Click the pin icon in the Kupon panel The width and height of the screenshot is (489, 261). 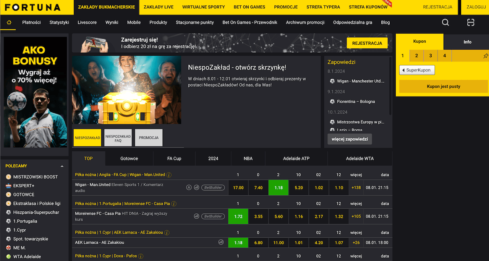tap(485, 56)
